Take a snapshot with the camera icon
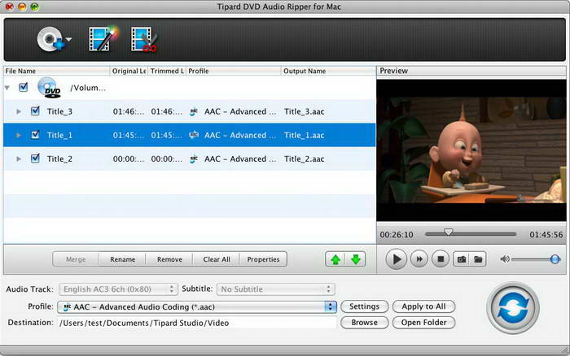 (x=461, y=259)
